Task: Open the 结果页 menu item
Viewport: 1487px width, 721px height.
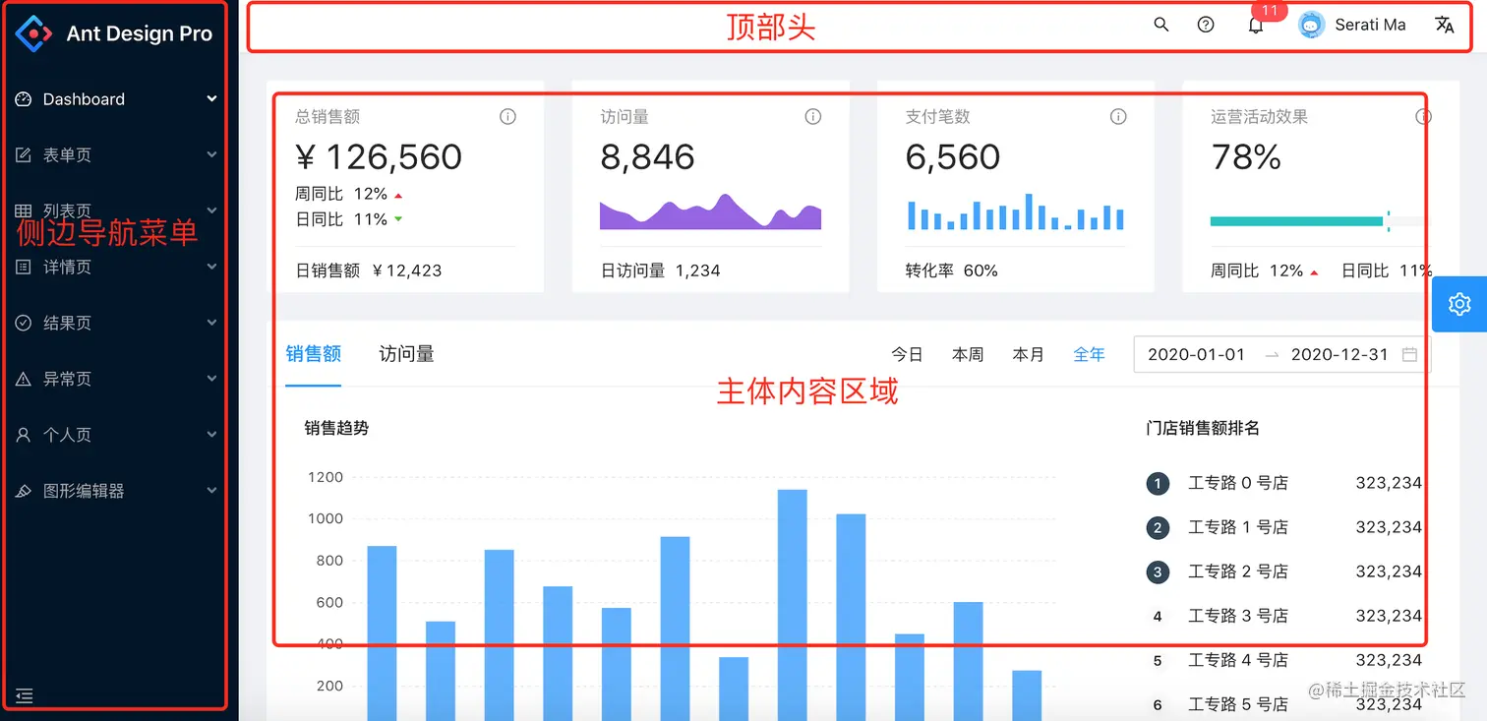Action: click(x=119, y=323)
